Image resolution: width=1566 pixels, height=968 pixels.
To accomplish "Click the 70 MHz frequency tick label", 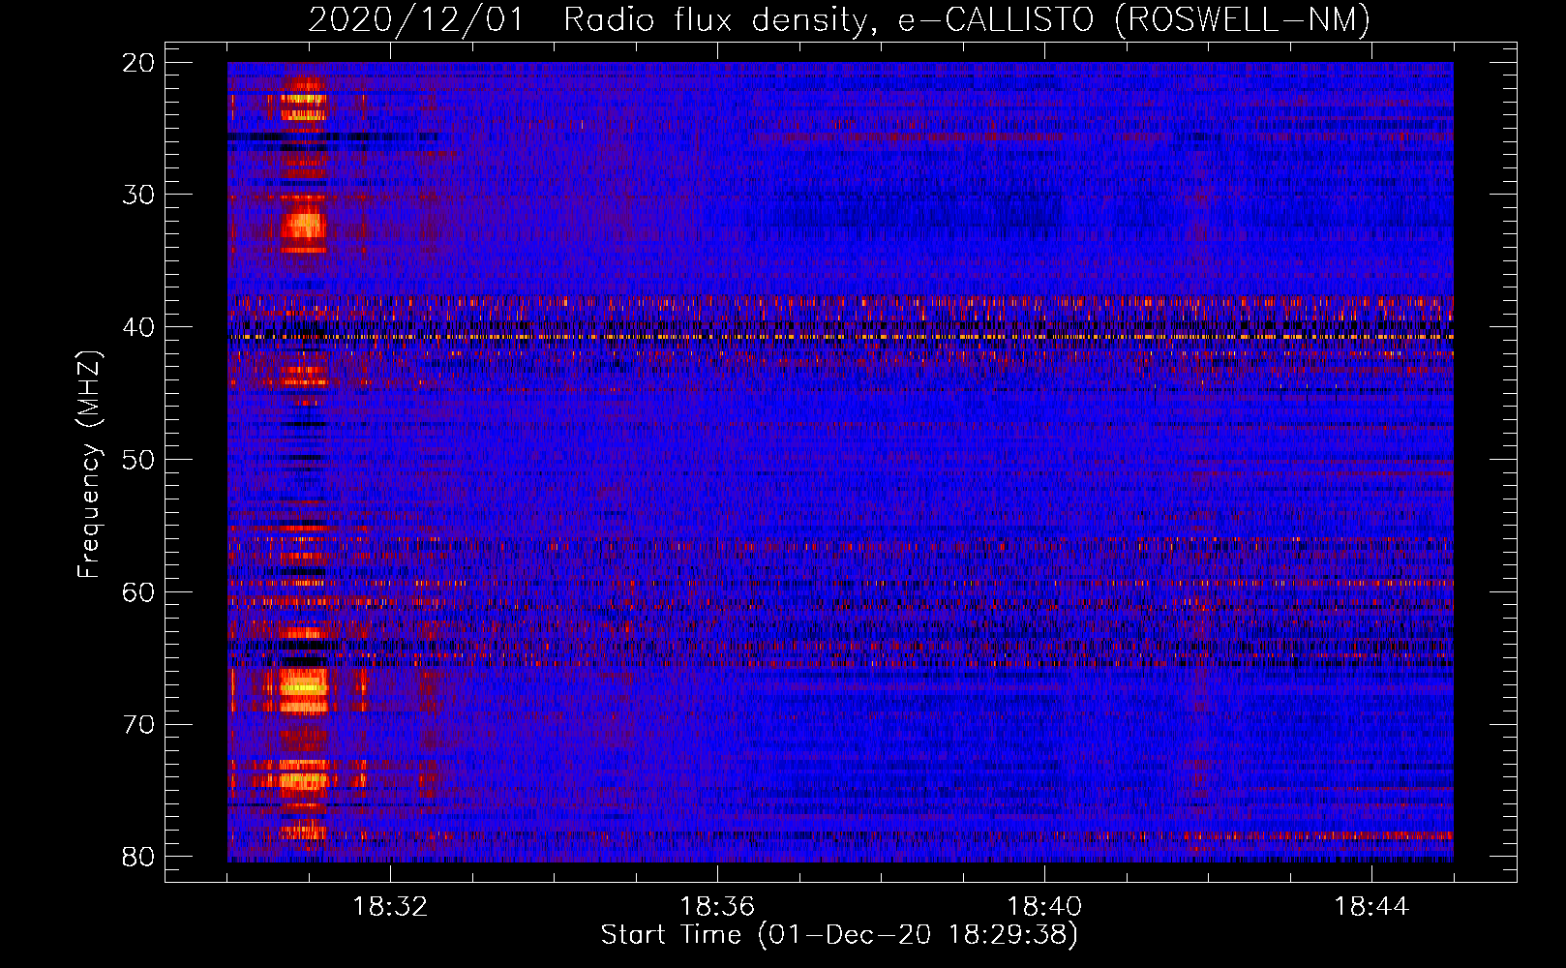I will click(139, 725).
